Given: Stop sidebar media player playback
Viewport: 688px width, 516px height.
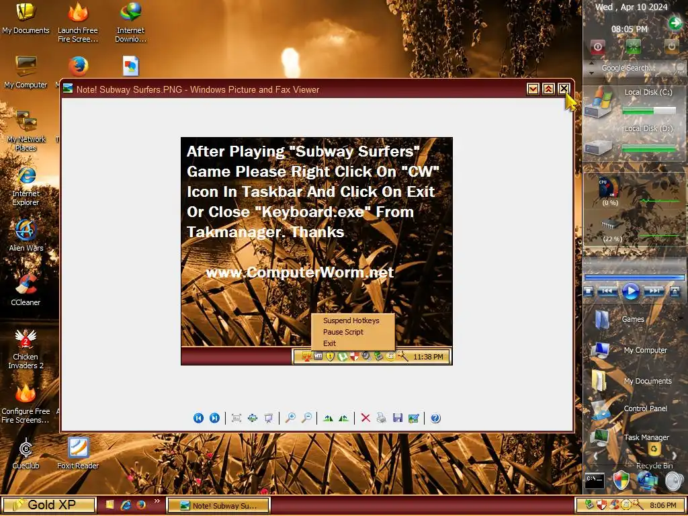Looking at the screenshot, I should [x=589, y=291].
